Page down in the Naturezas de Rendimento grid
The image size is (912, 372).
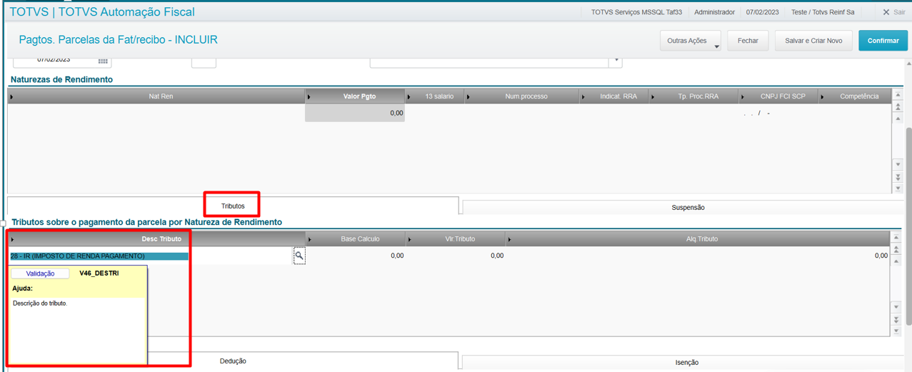pyautogui.click(x=897, y=176)
